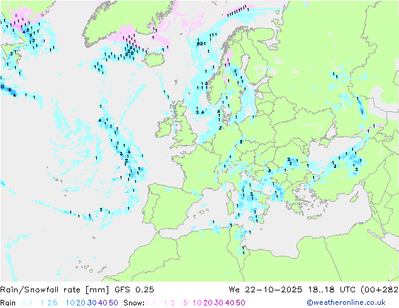
Task: Pick the snow legend 30 value
Action: click(219, 303)
